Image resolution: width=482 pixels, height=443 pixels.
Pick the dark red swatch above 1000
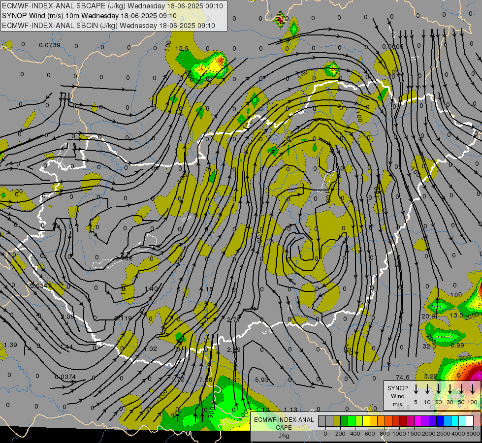[x=403, y=421]
